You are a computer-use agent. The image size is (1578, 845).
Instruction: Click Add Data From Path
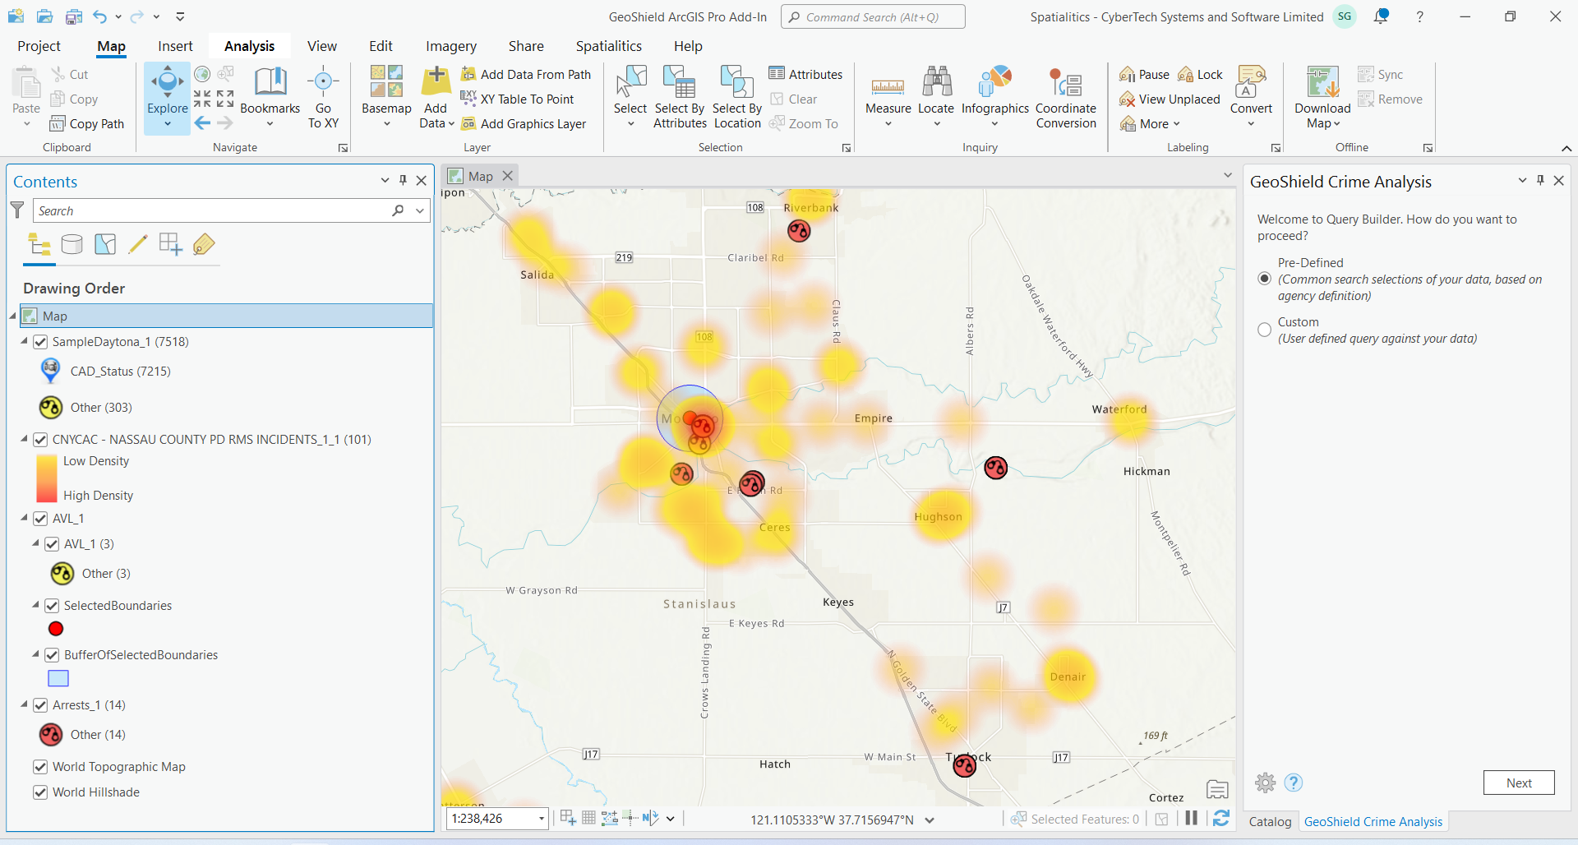[x=535, y=75]
